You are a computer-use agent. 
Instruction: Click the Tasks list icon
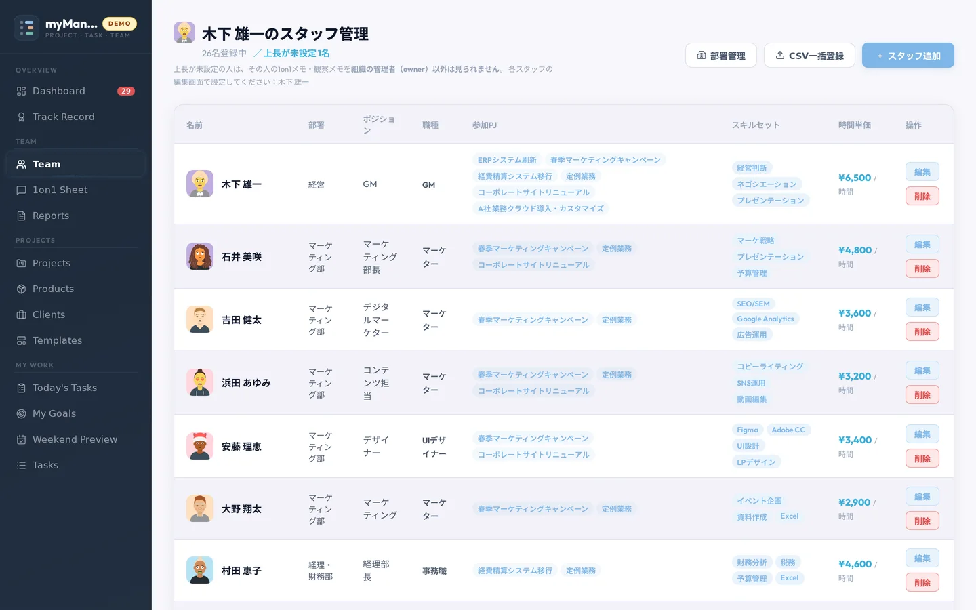(x=21, y=466)
